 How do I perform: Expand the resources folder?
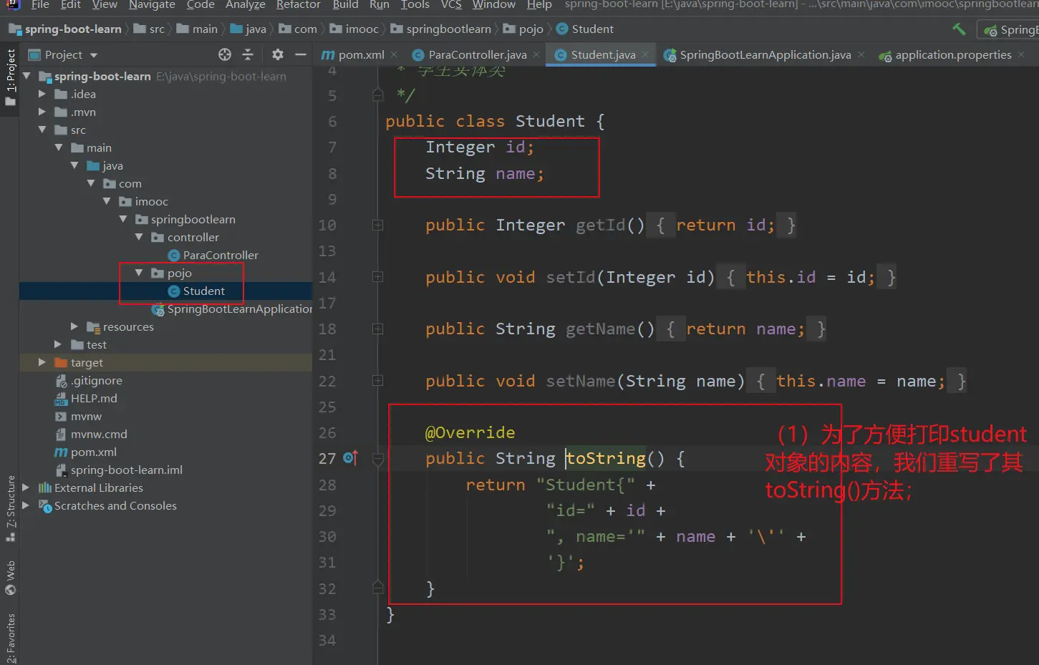74,326
